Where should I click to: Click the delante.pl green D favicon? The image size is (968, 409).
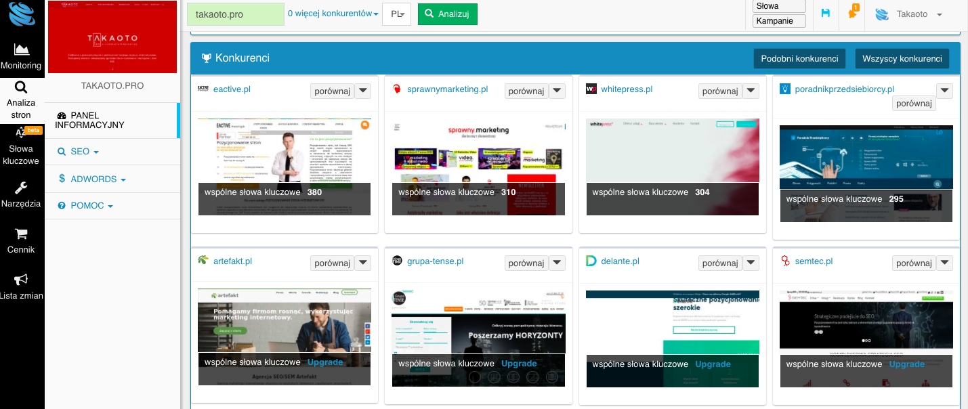coord(591,261)
